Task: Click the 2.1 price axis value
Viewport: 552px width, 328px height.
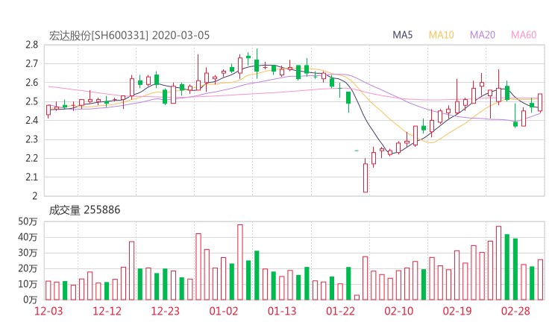Action: (31, 177)
